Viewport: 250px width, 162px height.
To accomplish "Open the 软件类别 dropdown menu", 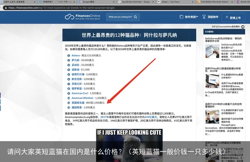I will point(189,17).
